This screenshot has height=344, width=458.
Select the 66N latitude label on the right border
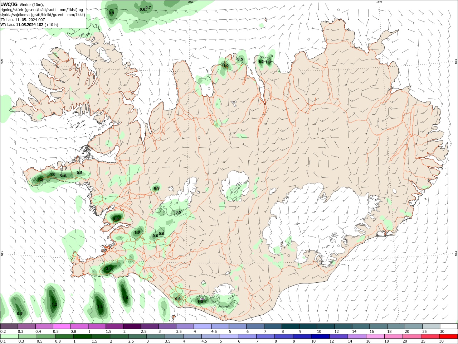click(456, 62)
